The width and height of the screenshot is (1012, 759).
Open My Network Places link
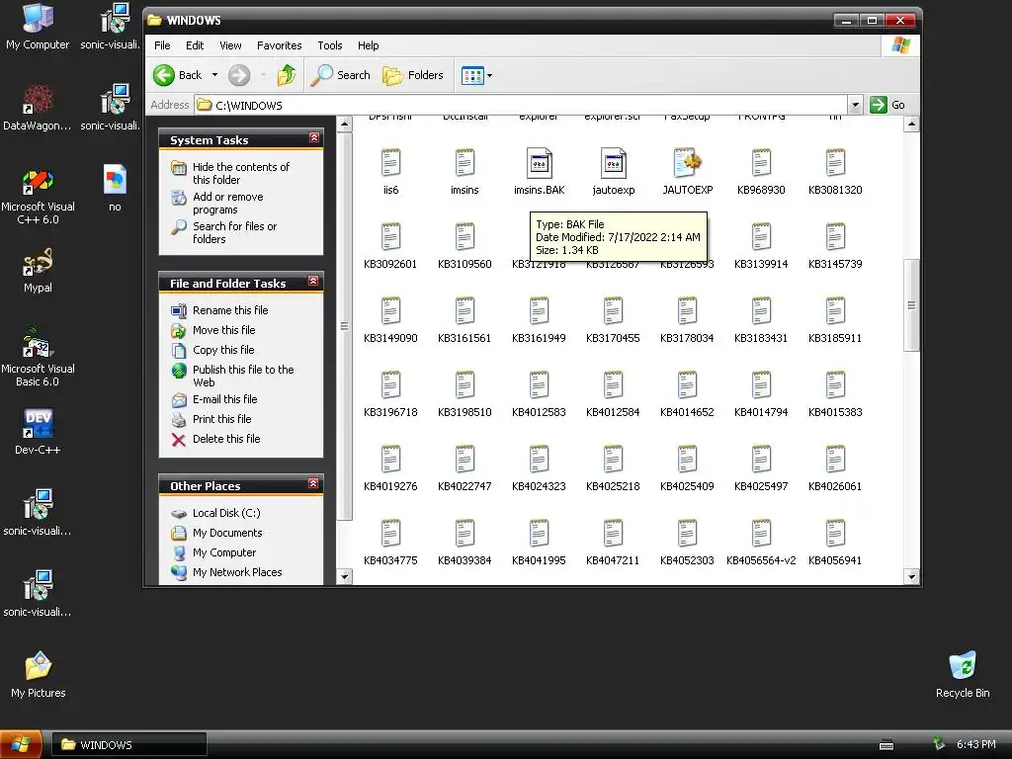point(237,572)
